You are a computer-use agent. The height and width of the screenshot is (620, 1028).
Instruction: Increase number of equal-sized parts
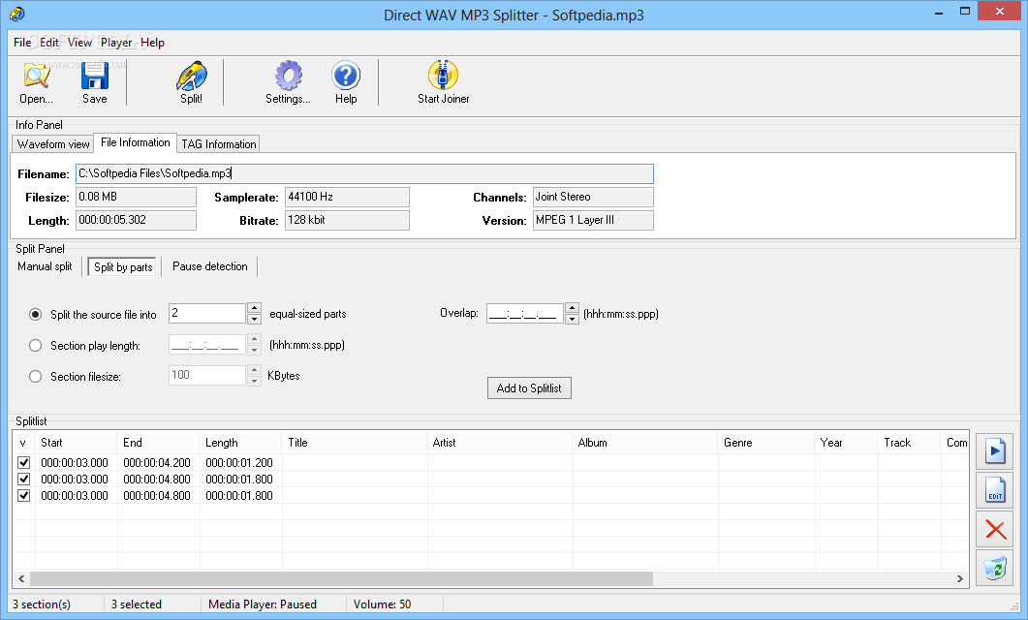click(255, 308)
